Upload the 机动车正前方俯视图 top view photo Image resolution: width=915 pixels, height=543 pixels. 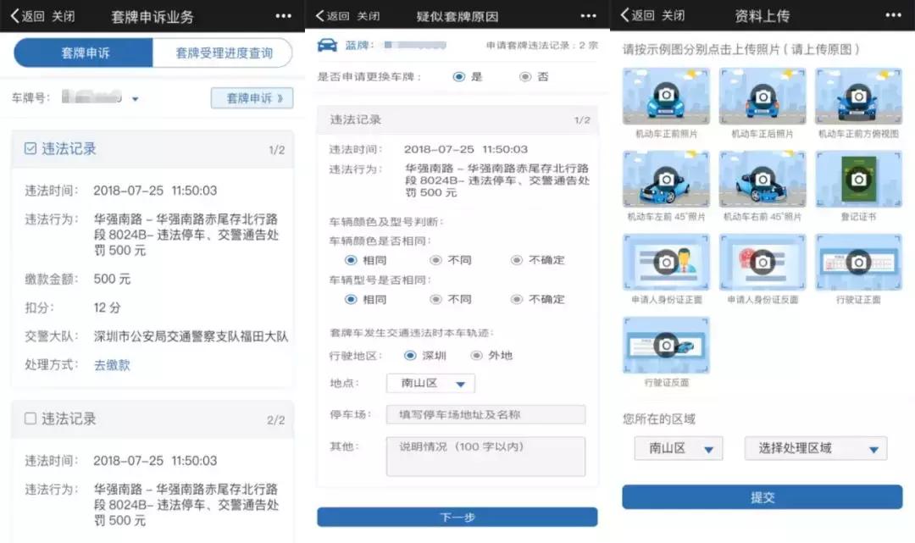coord(857,97)
